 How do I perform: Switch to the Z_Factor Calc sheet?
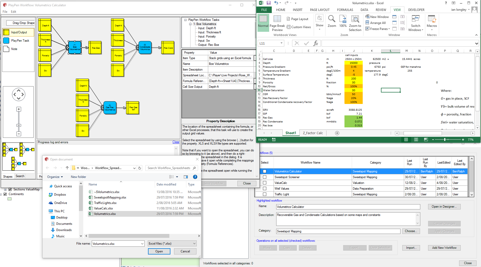[313, 133]
